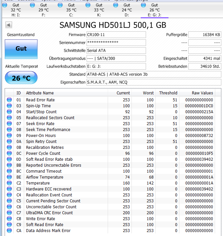Click status orb of Write Error Rate

pos(9,219)
